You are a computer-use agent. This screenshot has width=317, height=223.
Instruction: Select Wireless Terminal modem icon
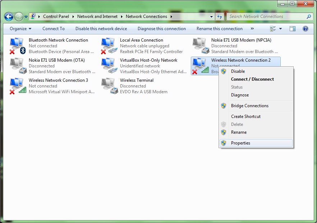(109, 86)
